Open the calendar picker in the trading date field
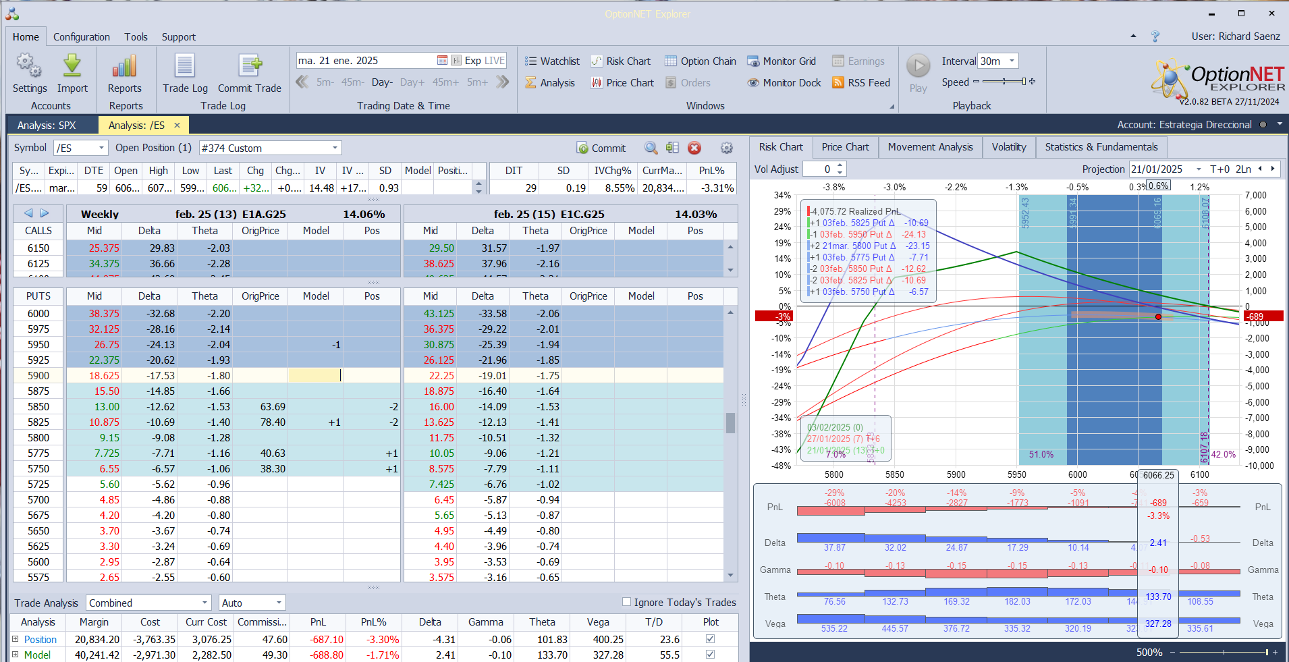The height and width of the screenshot is (662, 1289). click(x=442, y=61)
